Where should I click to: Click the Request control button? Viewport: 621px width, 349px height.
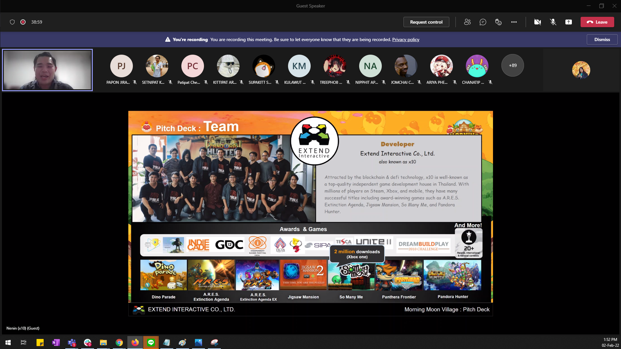[x=426, y=22]
